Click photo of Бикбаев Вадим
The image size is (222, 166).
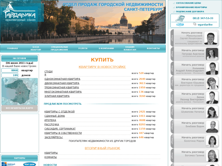pyautogui.click(x=212, y=127)
